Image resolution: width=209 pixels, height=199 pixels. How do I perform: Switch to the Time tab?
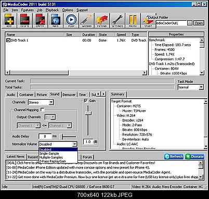tap(83, 95)
